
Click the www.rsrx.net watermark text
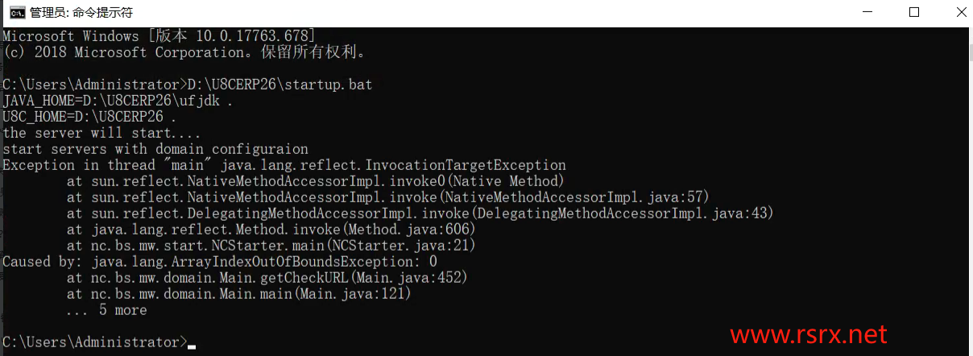pyautogui.click(x=808, y=333)
